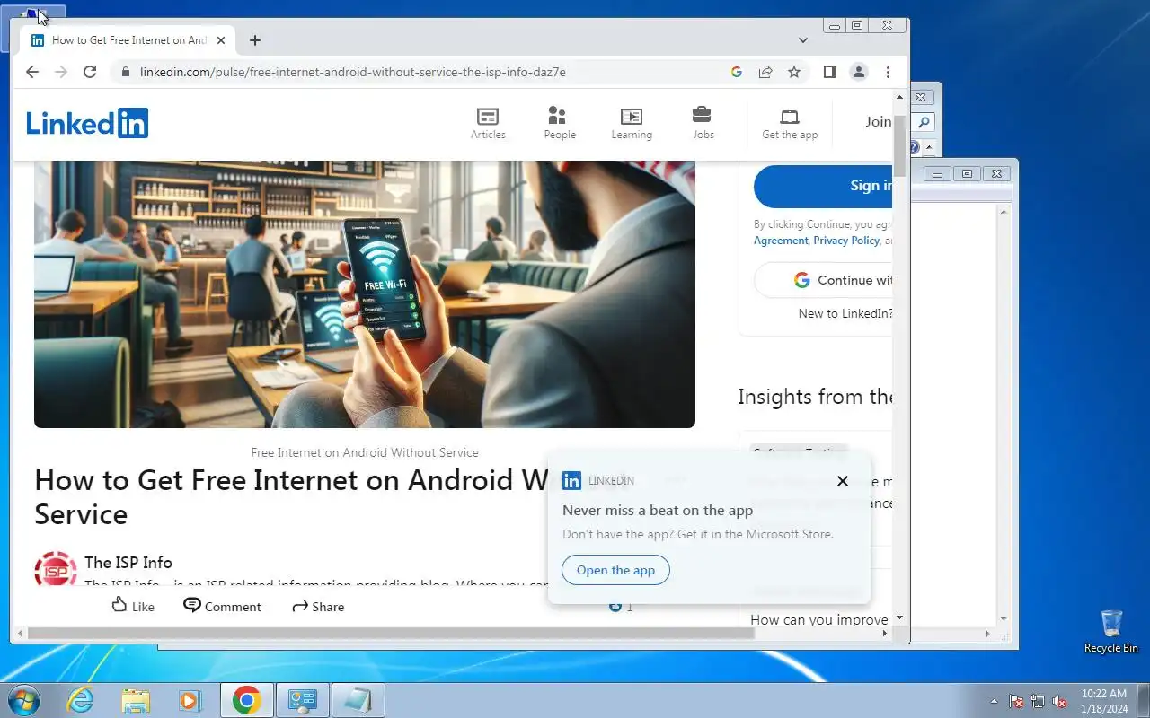The height and width of the screenshot is (718, 1150).
Task: Switch to Chrome in taskbar
Action: pos(247,700)
